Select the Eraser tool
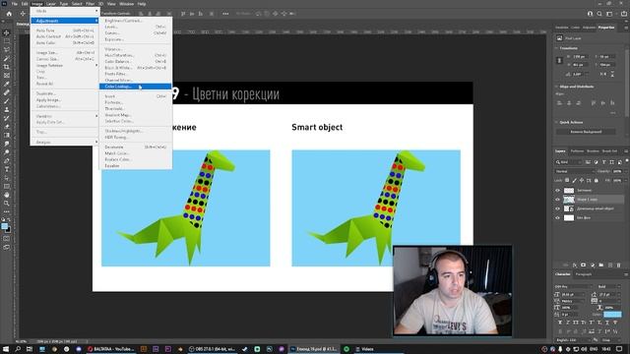 tap(7, 127)
